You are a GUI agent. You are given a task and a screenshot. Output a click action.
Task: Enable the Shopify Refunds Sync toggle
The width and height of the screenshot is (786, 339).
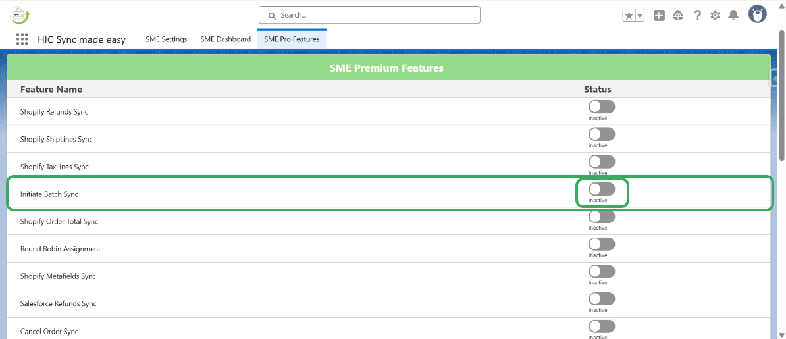[601, 107]
